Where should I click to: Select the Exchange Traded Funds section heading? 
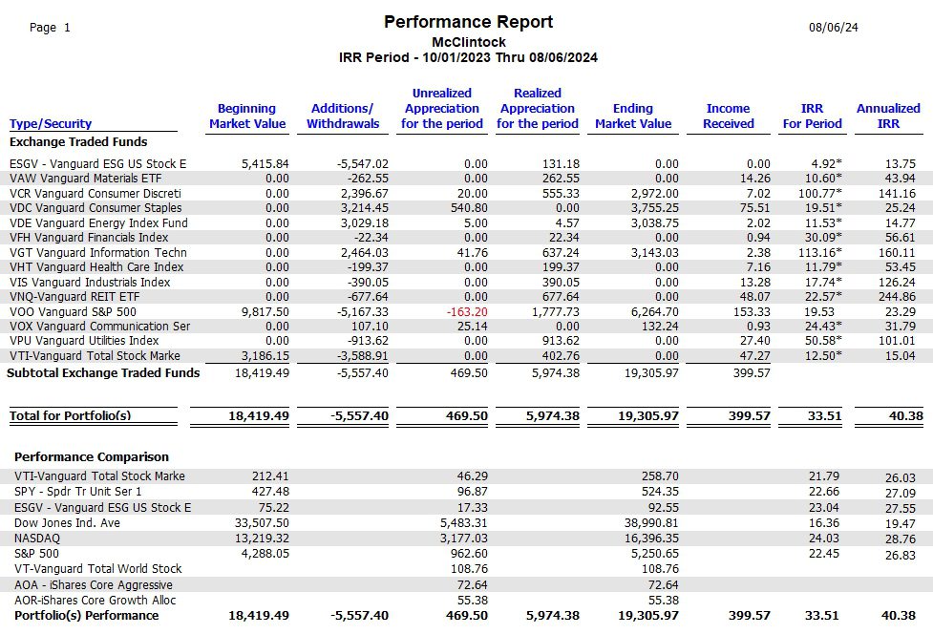pos(78,141)
